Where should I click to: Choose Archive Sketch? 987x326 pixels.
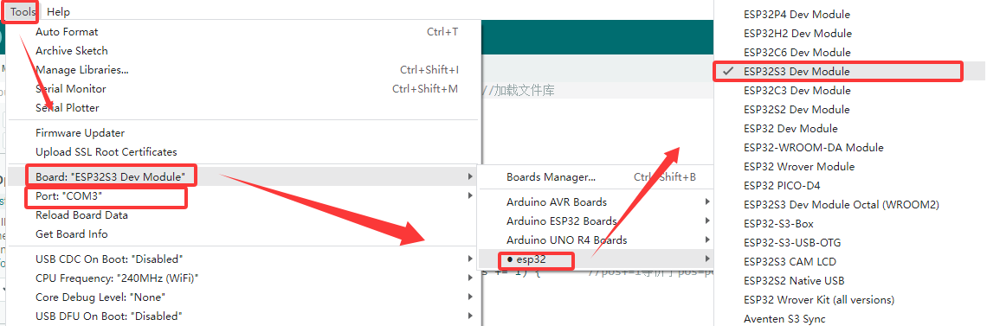(243, 51)
